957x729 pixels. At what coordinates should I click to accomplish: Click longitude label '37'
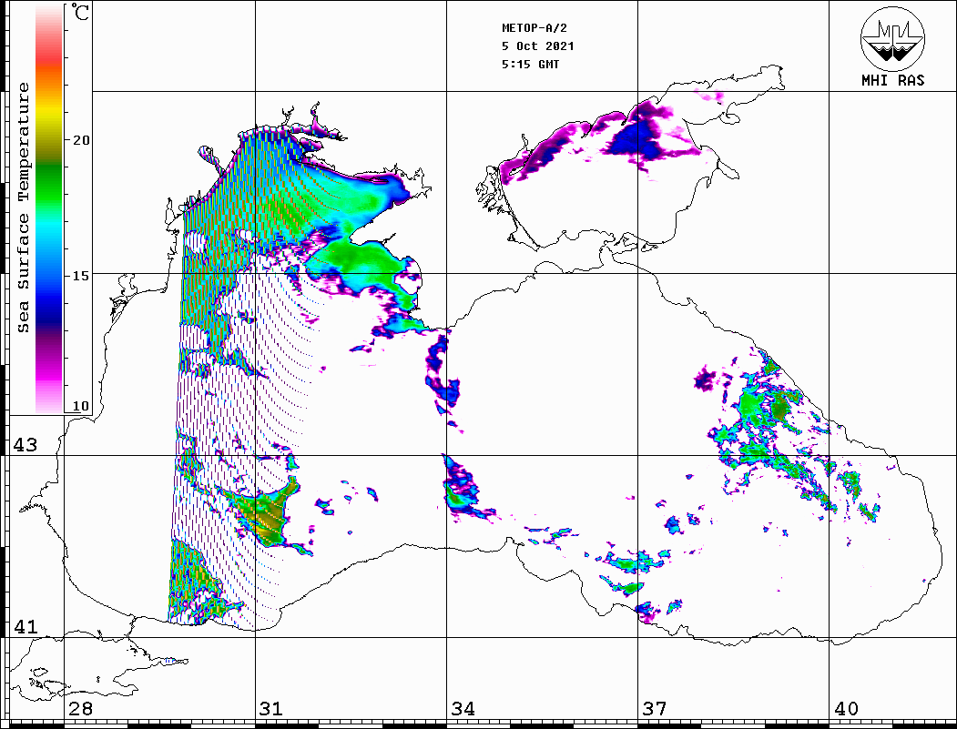[655, 709]
